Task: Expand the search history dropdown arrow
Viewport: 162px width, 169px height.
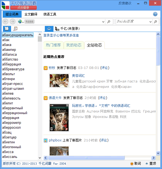Action: 103,22
